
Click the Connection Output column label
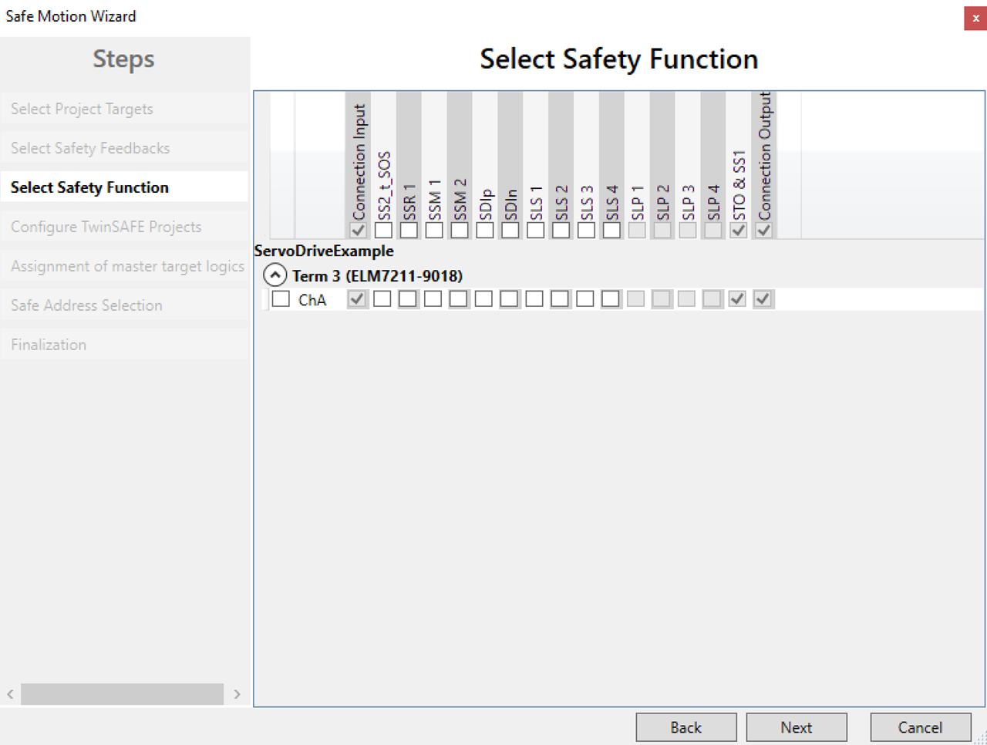[x=764, y=156]
